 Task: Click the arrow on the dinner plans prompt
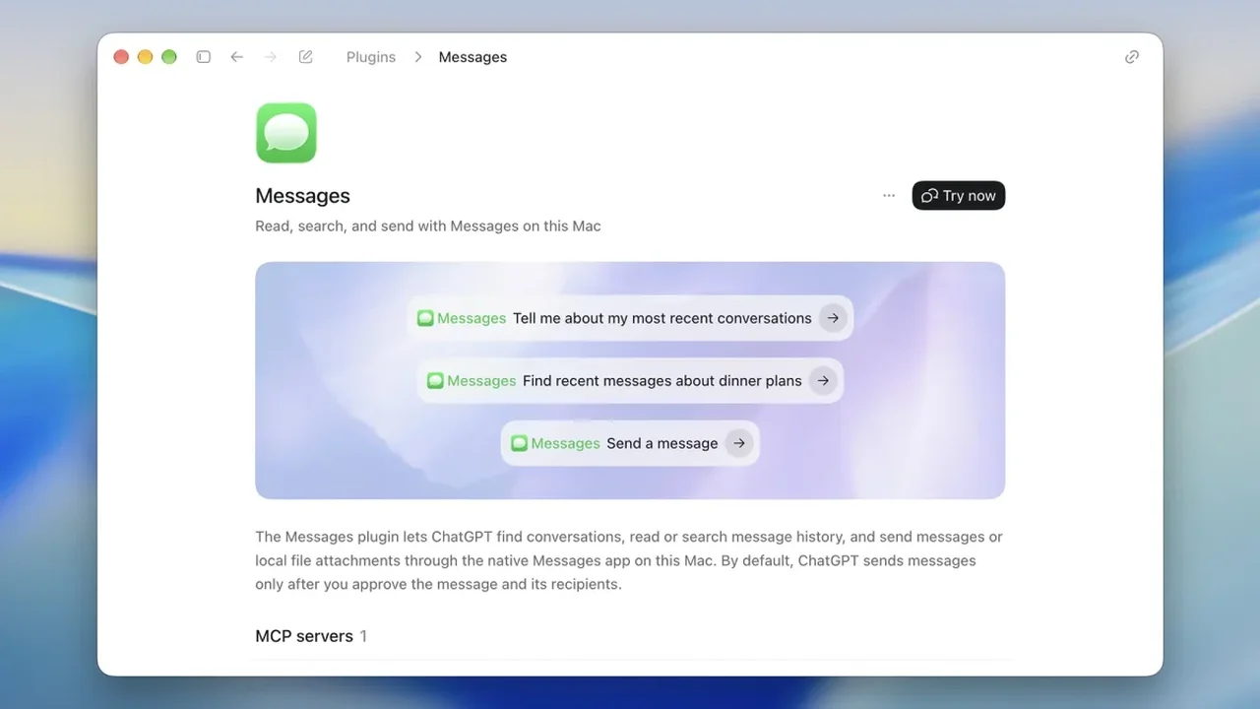click(823, 381)
